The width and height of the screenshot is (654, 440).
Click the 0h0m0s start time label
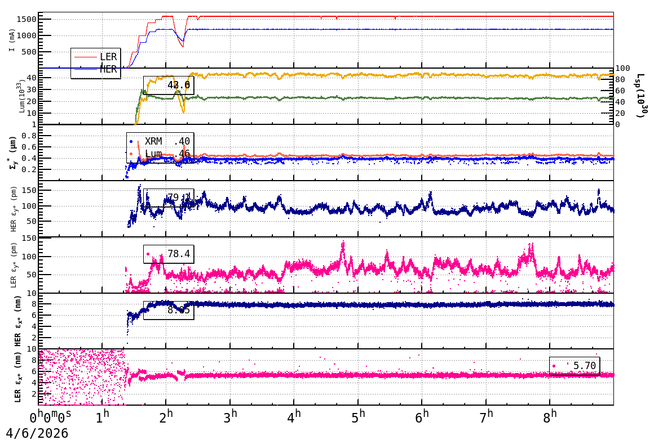pos(51,416)
